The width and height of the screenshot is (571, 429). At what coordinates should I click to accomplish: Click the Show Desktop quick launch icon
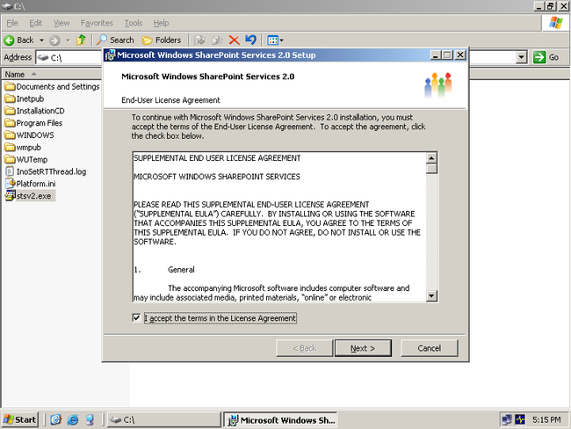coord(90,420)
